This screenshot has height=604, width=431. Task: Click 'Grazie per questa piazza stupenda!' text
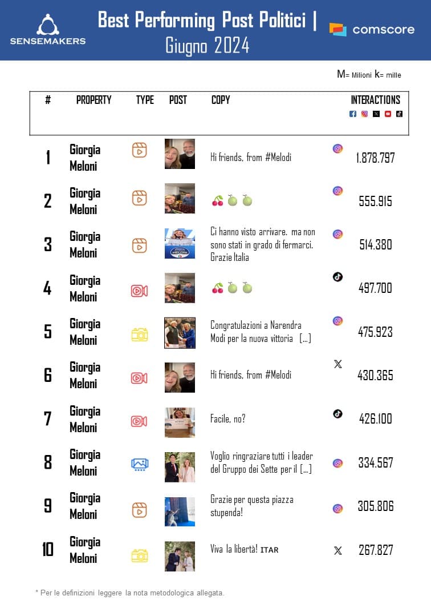click(251, 506)
